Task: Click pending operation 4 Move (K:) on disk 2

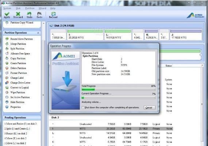Action: coord(15,138)
